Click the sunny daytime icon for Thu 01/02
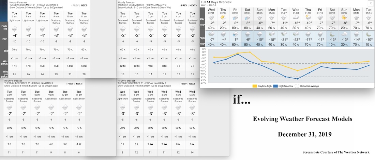 223,17
